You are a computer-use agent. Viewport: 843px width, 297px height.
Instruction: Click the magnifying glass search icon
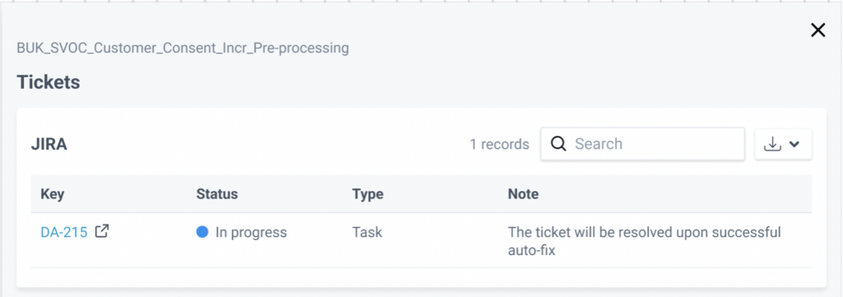click(559, 144)
